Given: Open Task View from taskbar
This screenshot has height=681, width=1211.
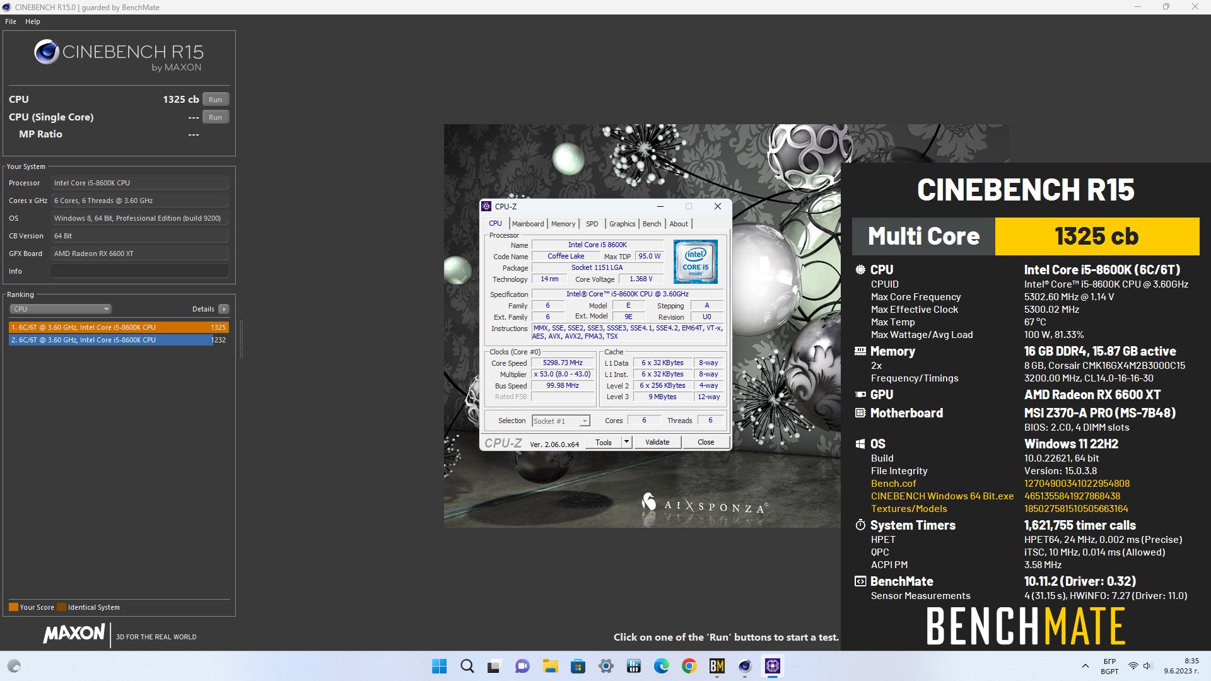Looking at the screenshot, I should pyautogui.click(x=494, y=666).
